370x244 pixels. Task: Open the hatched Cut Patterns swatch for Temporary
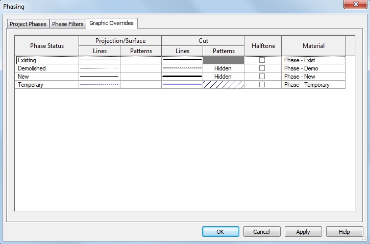(224, 85)
